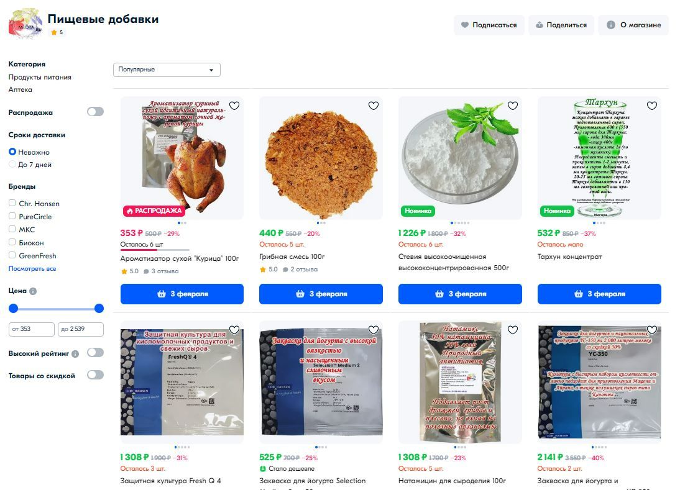Open price info tooltip next to Цена

33,291
